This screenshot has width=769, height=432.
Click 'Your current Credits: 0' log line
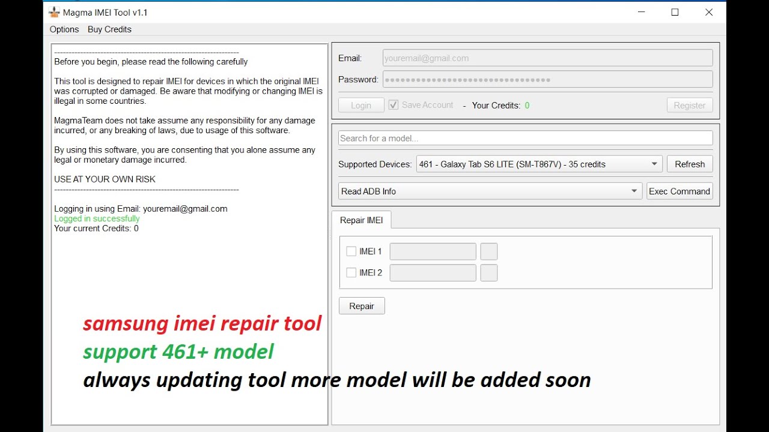96,228
